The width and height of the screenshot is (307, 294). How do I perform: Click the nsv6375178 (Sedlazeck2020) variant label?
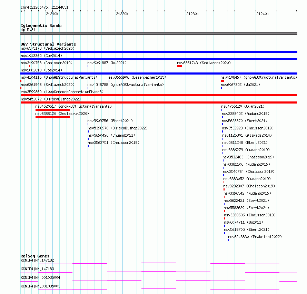pos(48,48)
